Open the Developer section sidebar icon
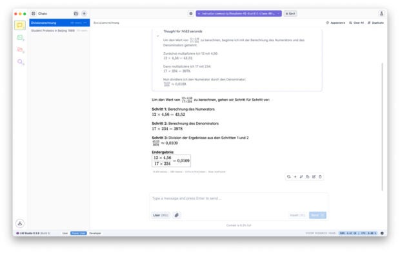400x253 pixels. click(20, 38)
